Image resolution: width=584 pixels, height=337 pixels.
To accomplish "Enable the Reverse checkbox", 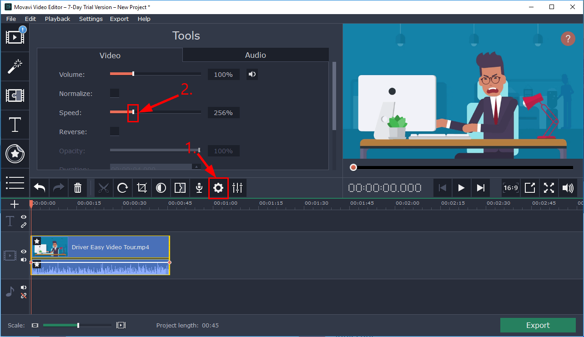I will [114, 131].
